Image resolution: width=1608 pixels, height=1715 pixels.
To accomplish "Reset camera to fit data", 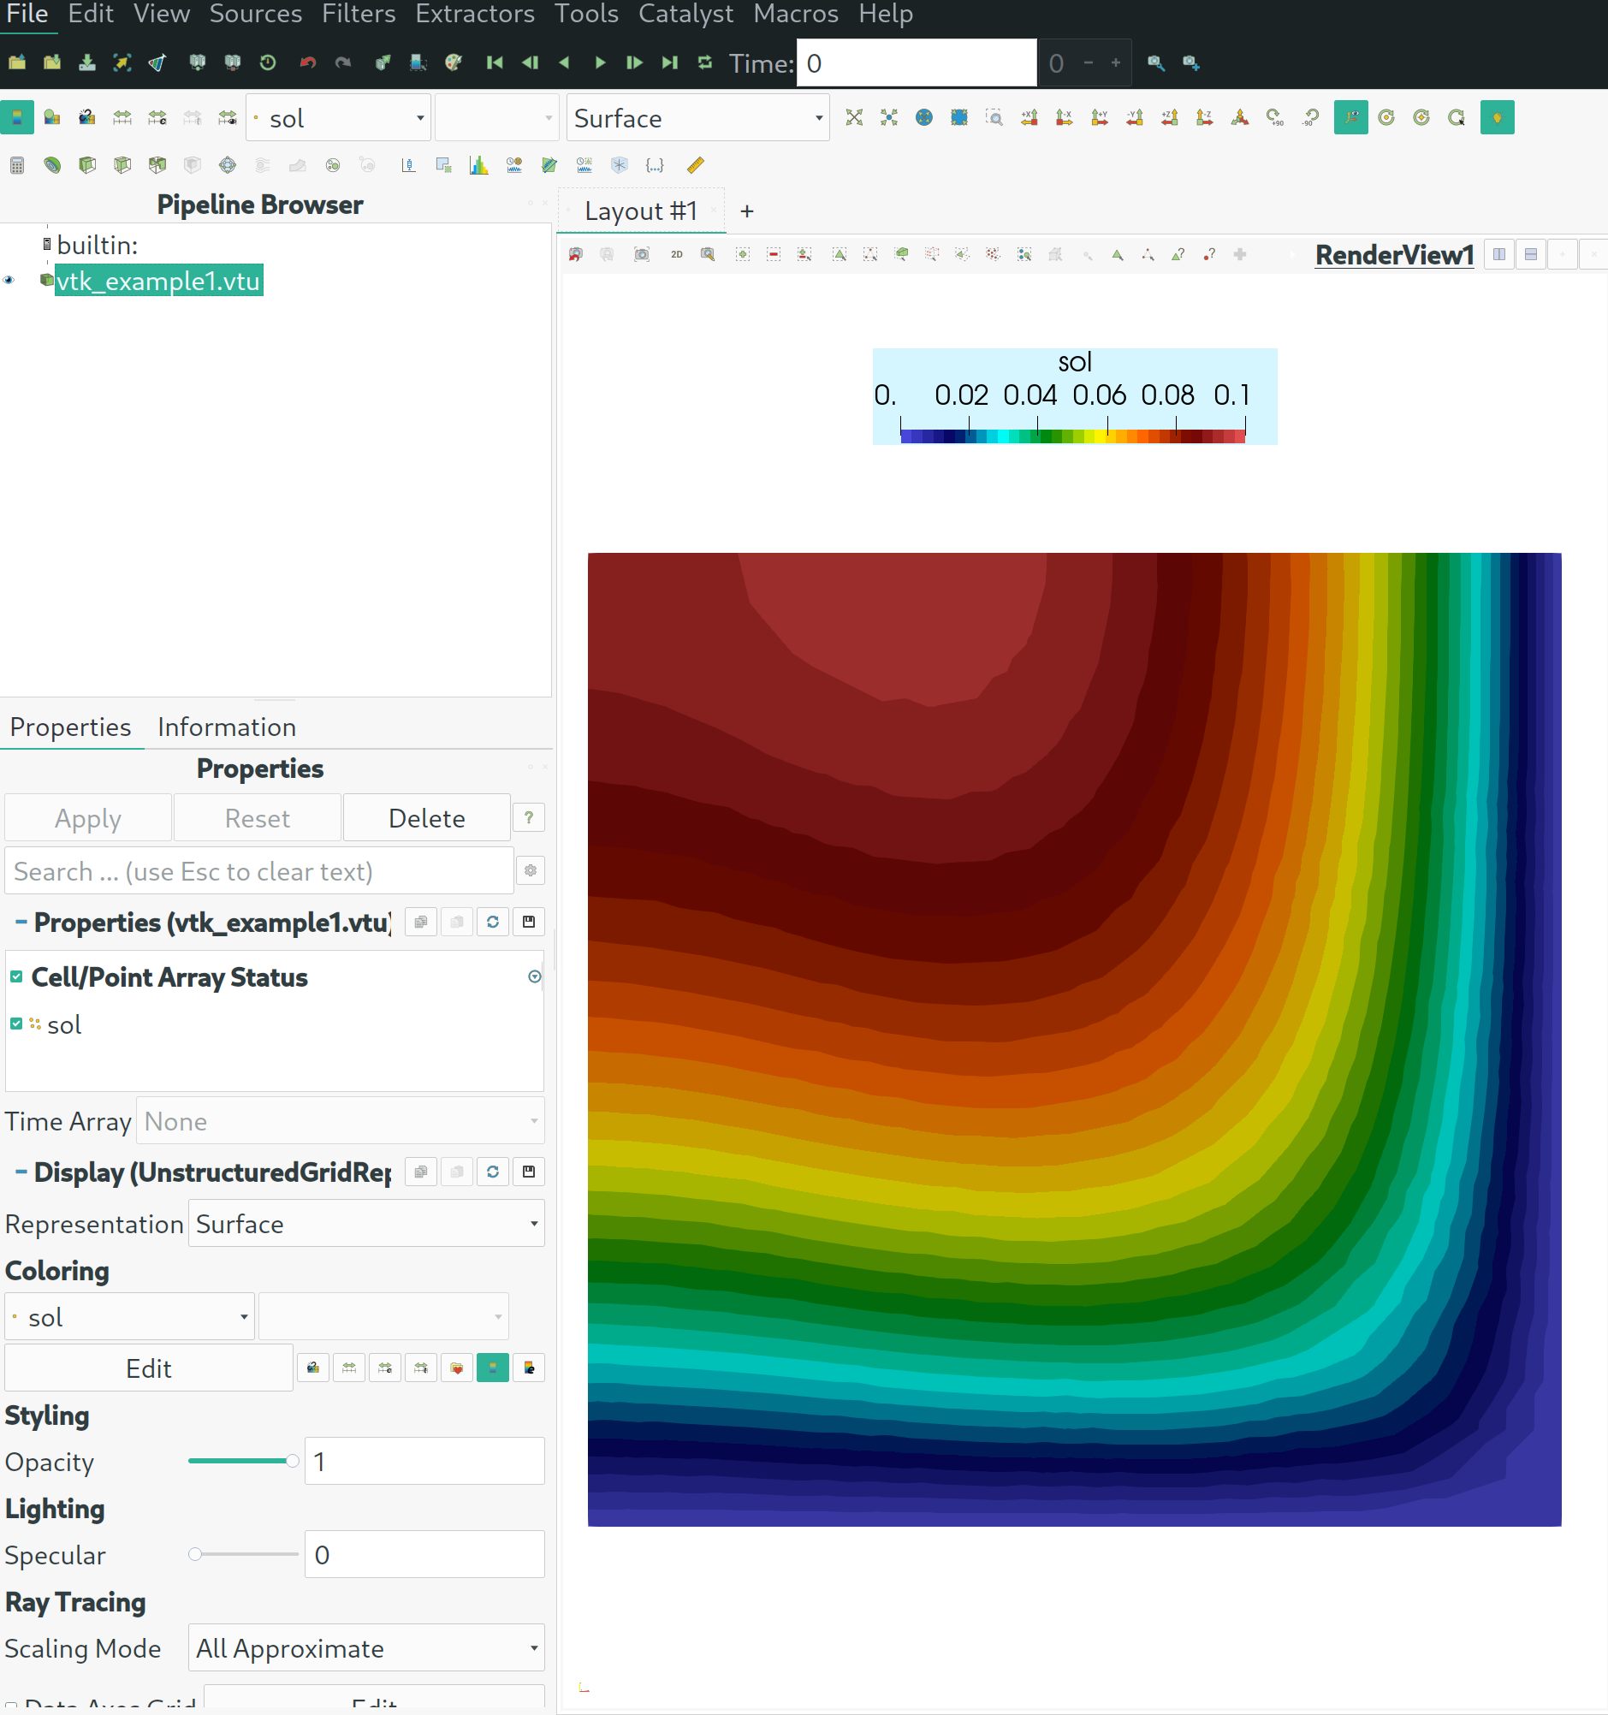I will (854, 118).
